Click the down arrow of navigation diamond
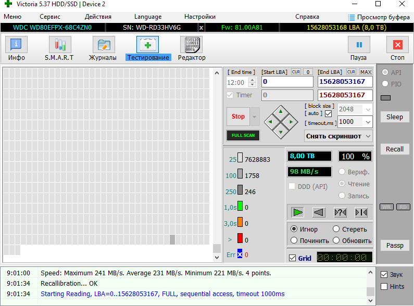The height and width of the screenshot is (306, 414). 281,132
